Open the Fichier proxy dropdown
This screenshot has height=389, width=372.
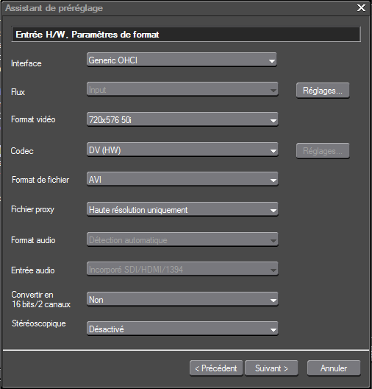point(182,209)
